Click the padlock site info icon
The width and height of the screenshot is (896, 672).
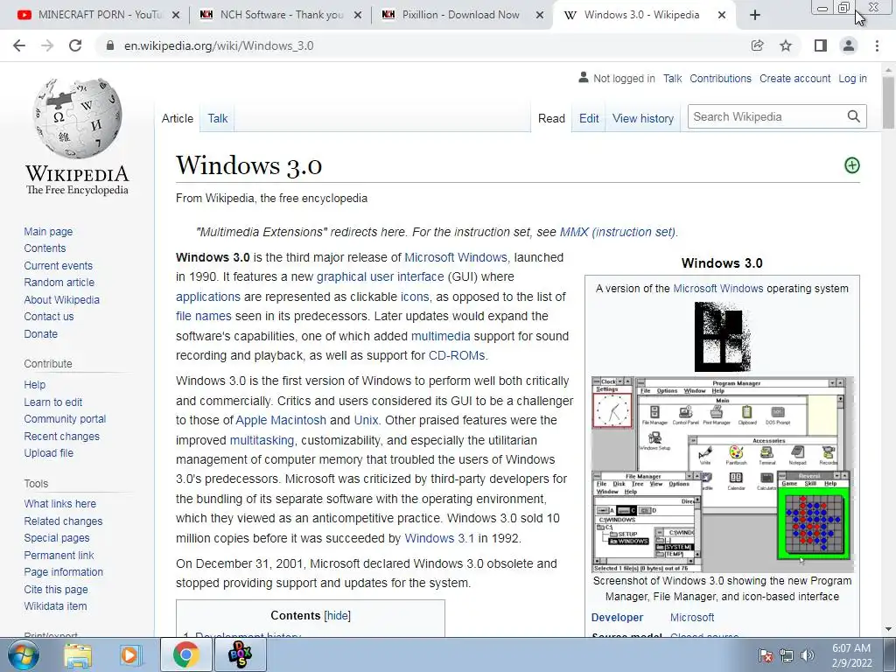coord(110,45)
